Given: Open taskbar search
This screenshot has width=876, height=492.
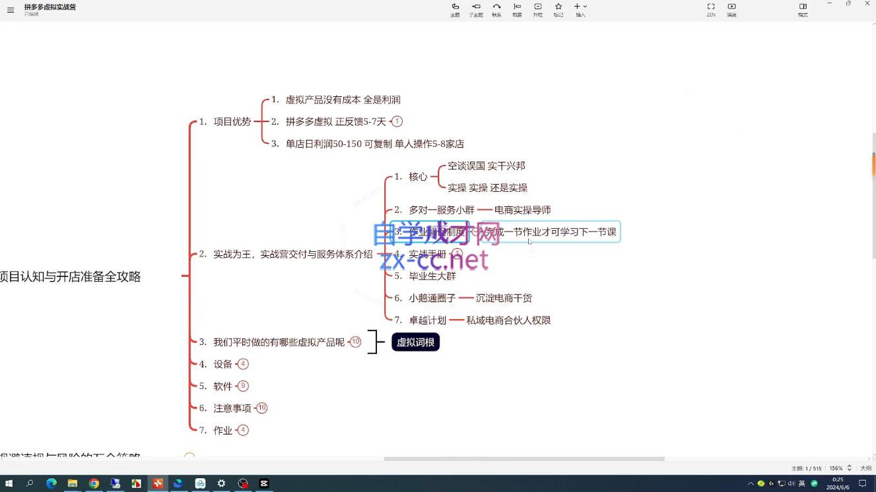Looking at the screenshot, I should (x=30, y=483).
